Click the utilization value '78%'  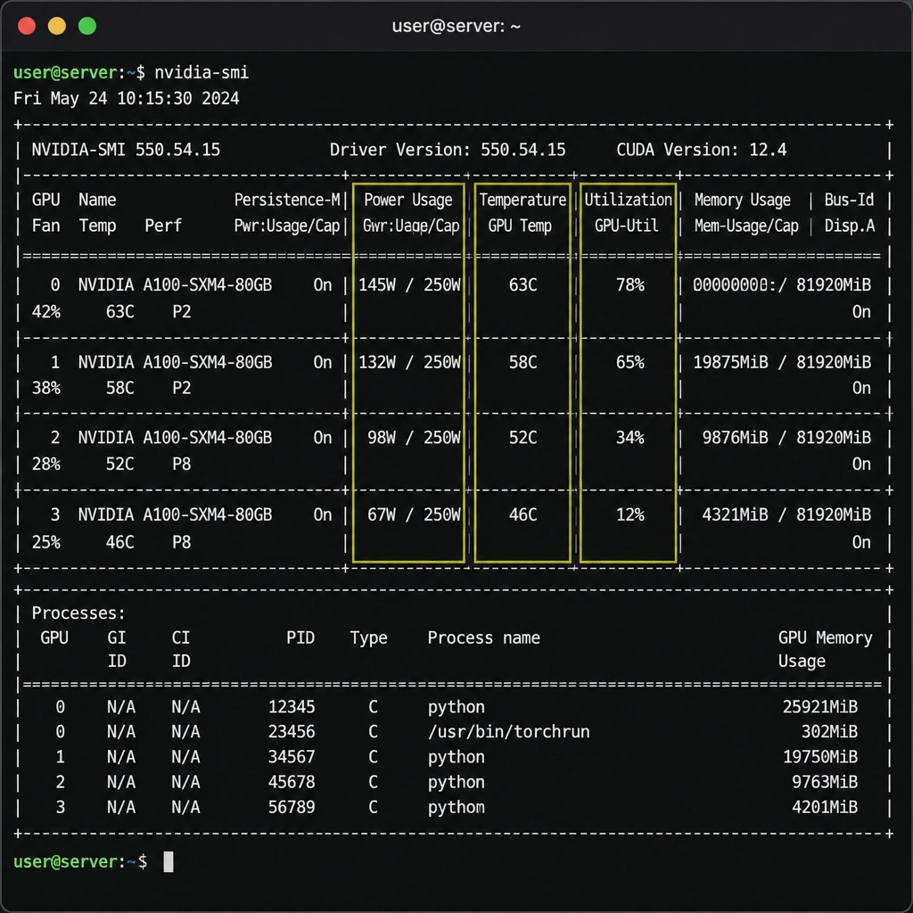pyautogui.click(x=630, y=284)
